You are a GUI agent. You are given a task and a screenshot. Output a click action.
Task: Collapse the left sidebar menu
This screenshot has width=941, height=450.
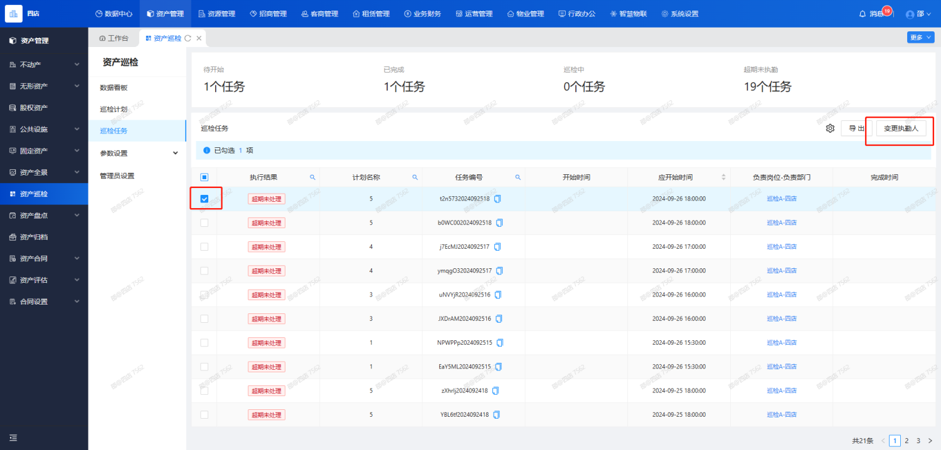[13, 437]
